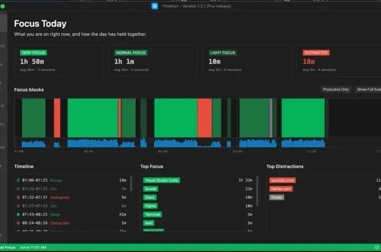Click the circle marker of the 07:25–07:32 Idle row

(x=18, y=188)
